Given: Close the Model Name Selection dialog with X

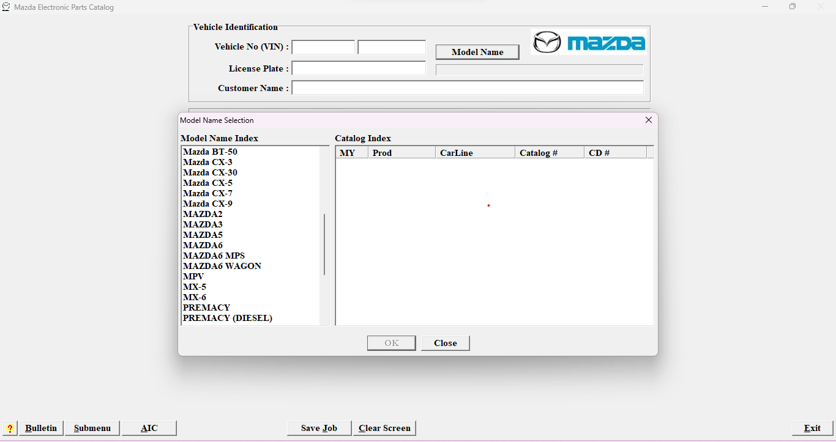Looking at the screenshot, I should point(649,120).
